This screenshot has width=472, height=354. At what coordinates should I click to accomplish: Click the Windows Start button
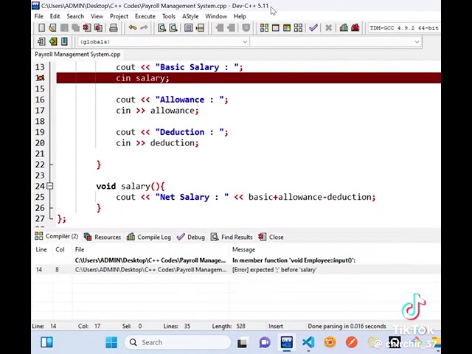[x=111, y=342]
